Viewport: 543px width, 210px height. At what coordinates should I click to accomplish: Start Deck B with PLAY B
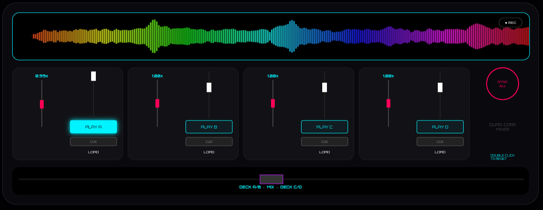(209, 127)
